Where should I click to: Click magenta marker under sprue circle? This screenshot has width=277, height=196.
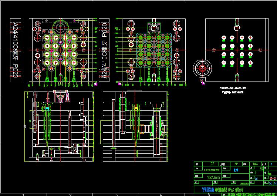coord(203,83)
